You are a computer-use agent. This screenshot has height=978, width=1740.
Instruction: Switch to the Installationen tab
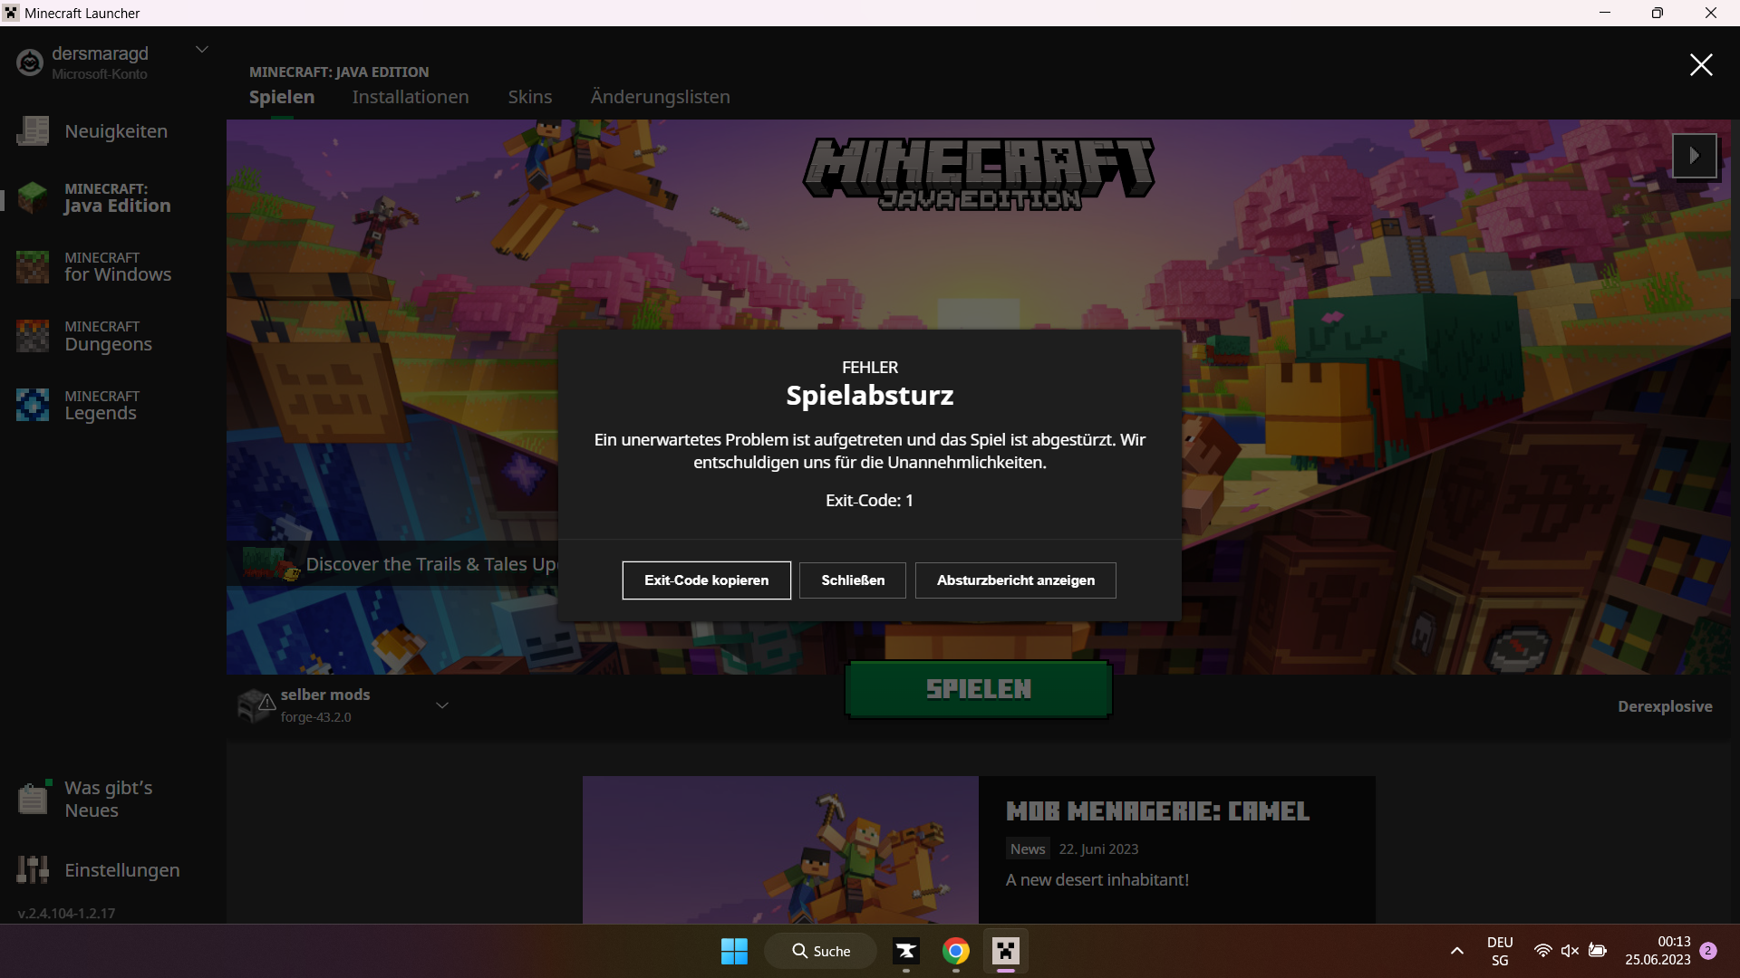click(410, 97)
